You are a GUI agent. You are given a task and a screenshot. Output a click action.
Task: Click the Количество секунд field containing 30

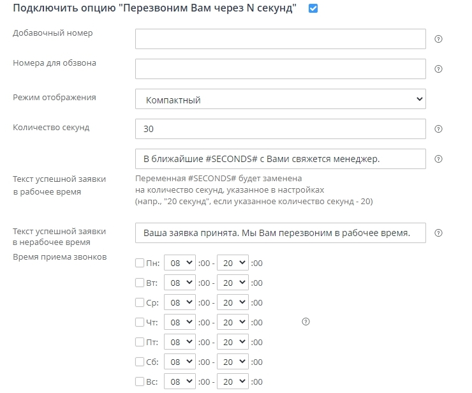[281, 129]
